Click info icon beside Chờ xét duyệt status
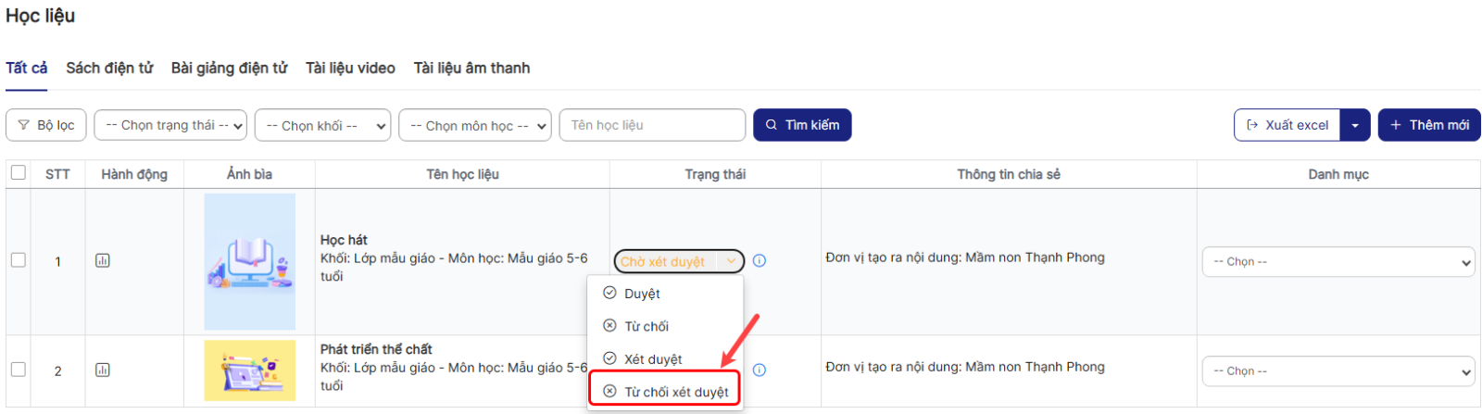Screen dimensions: 1482x414 (760, 261)
